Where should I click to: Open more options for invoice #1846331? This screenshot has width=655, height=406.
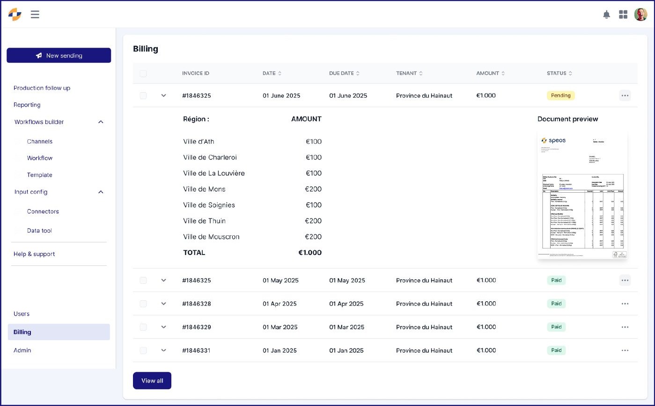(625, 350)
